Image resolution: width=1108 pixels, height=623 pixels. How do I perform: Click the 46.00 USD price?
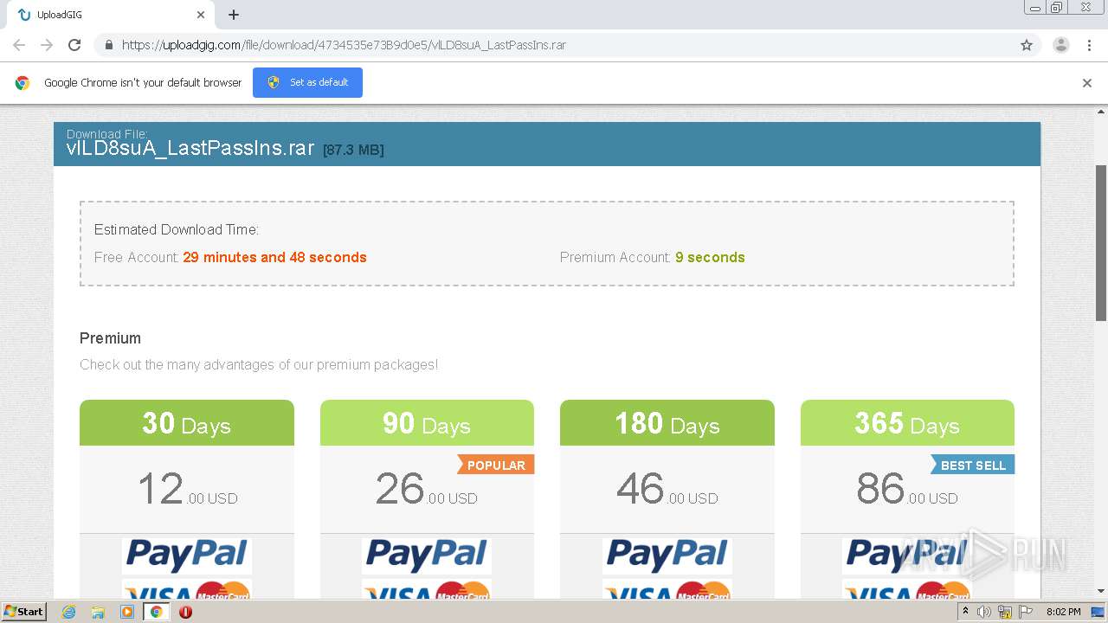[x=667, y=490]
